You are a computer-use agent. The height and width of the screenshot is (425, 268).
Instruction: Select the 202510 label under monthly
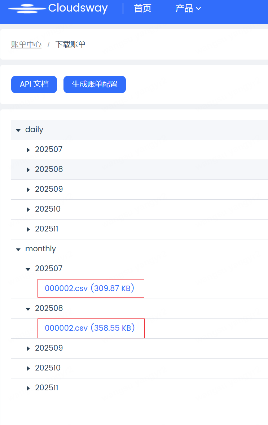pos(48,368)
